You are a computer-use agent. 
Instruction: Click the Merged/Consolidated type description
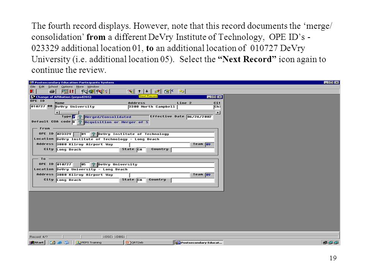(x=117, y=117)
